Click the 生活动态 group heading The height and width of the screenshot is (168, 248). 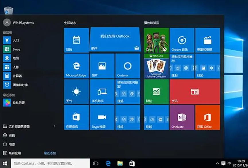70,23
